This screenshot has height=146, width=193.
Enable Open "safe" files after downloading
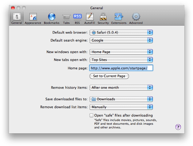coord(91,115)
